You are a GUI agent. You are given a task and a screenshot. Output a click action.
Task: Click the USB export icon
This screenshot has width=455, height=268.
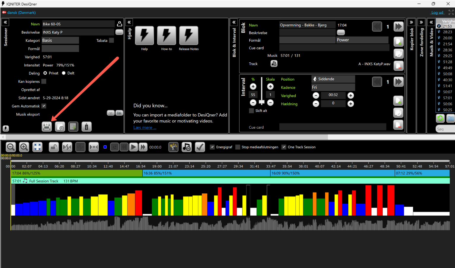(86, 127)
